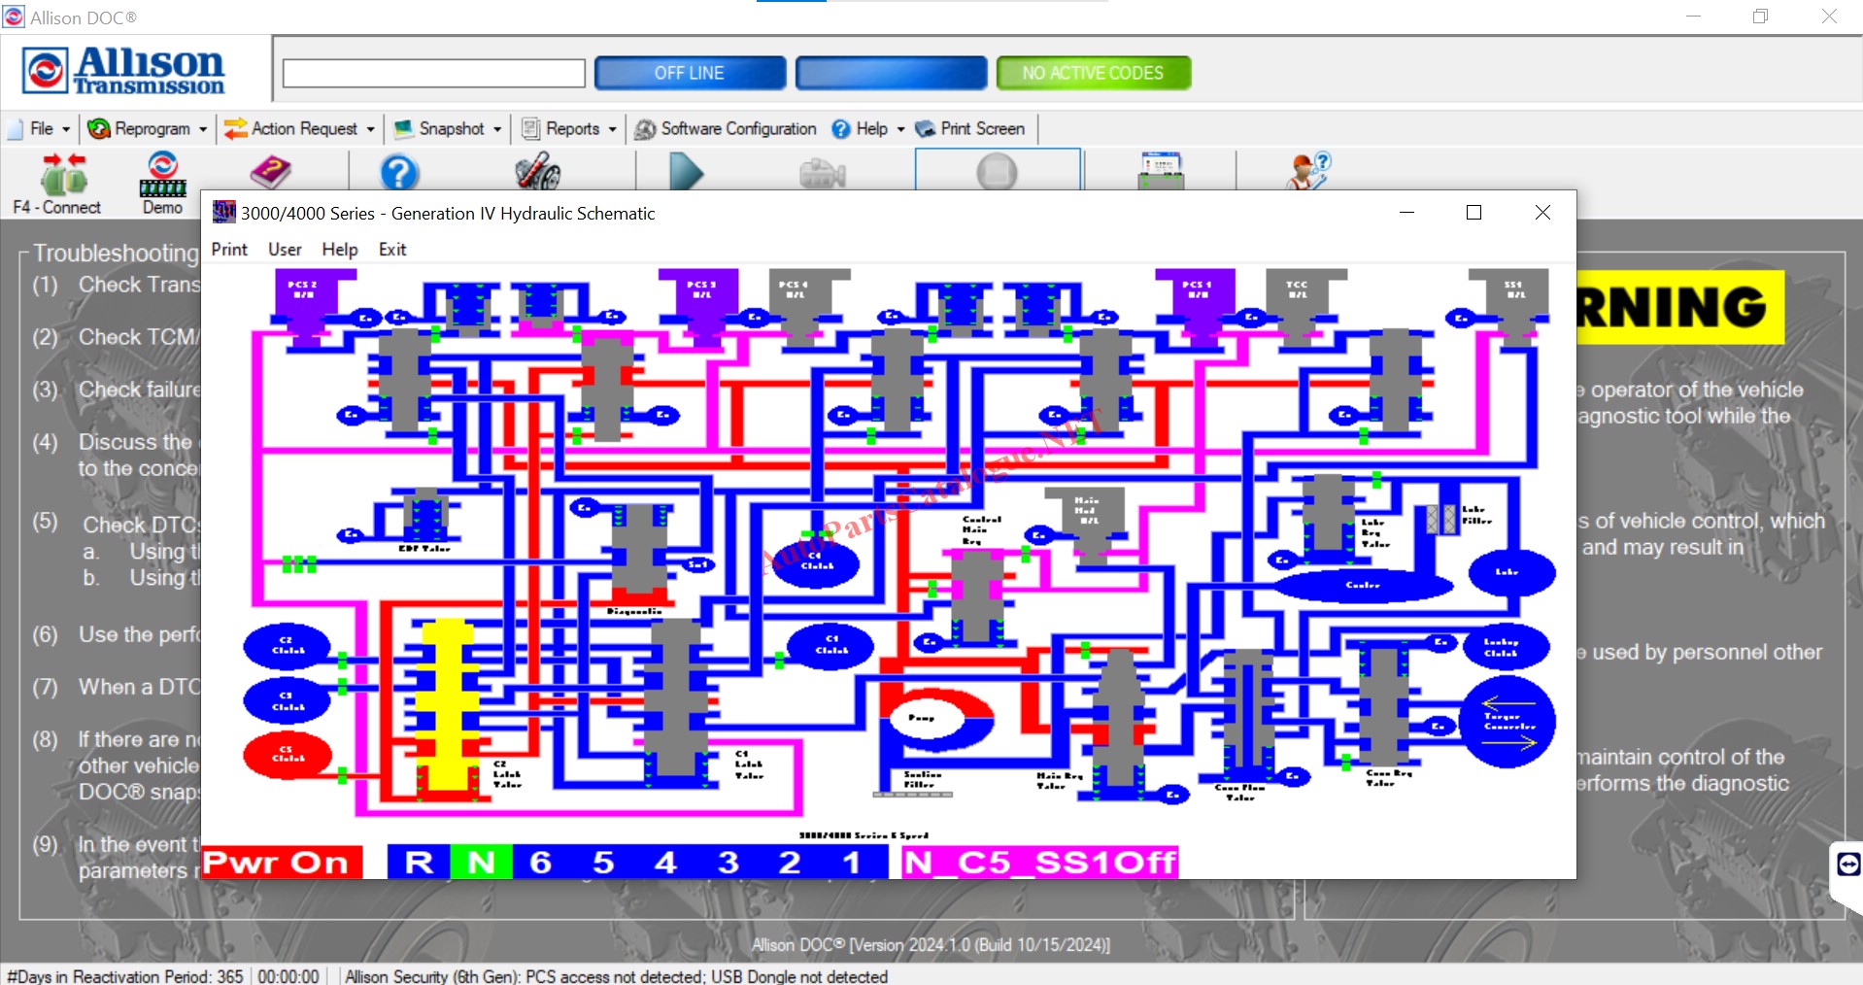Screen dimensions: 1863x985
Task: Open the purple troubleshooting manual book icon
Action: point(270,173)
